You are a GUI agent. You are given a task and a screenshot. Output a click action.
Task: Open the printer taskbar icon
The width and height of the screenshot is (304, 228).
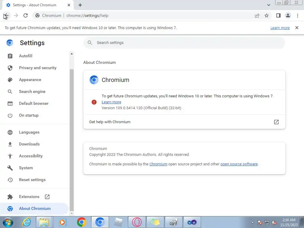(x=173, y=222)
